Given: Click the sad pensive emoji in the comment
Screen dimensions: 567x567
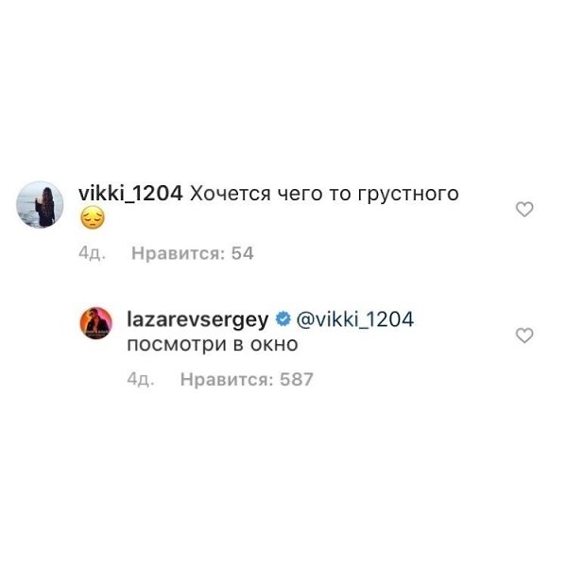Looking at the screenshot, I should (93, 218).
